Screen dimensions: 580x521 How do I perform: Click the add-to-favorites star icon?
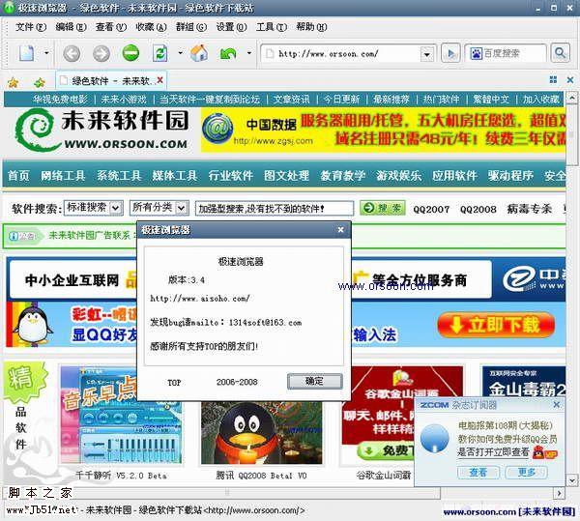click(x=40, y=82)
